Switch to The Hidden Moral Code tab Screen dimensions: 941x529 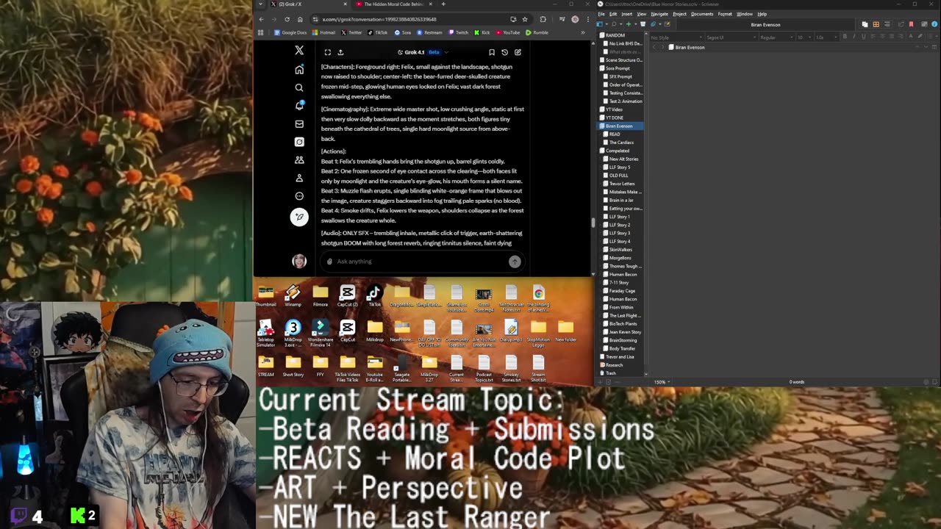tap(394, 4)
